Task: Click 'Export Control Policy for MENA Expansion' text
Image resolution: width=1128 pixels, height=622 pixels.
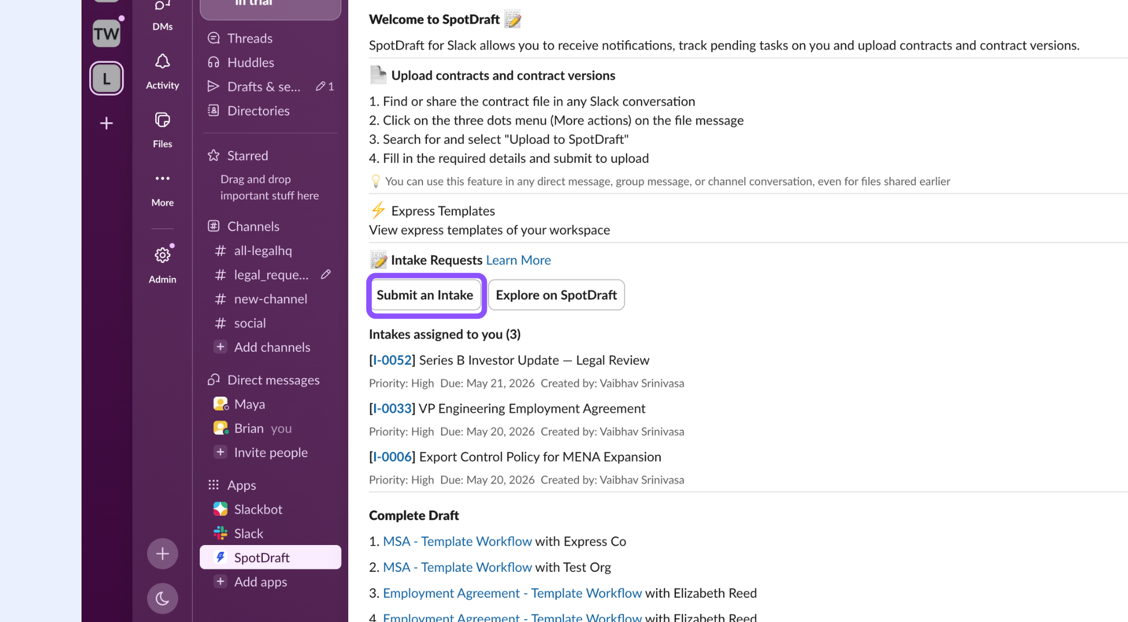Action: pos(540,457)
